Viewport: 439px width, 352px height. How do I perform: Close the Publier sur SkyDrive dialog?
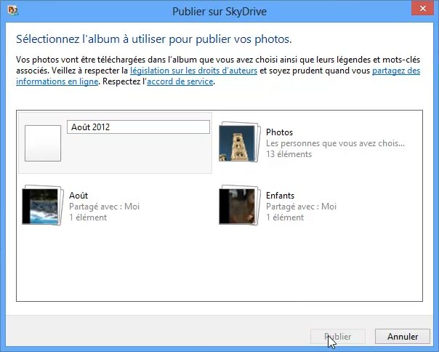coord(419,12)
